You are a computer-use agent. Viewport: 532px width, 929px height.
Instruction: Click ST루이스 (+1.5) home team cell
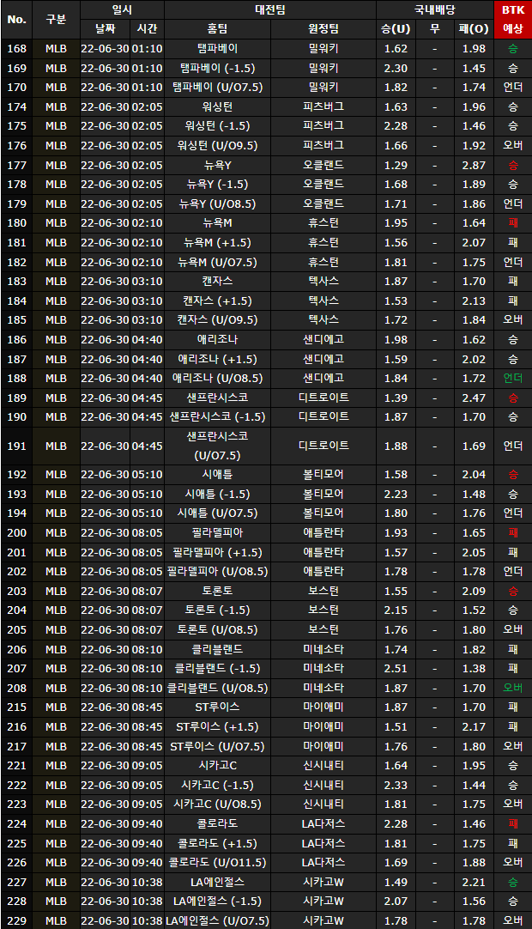(217, 727)
